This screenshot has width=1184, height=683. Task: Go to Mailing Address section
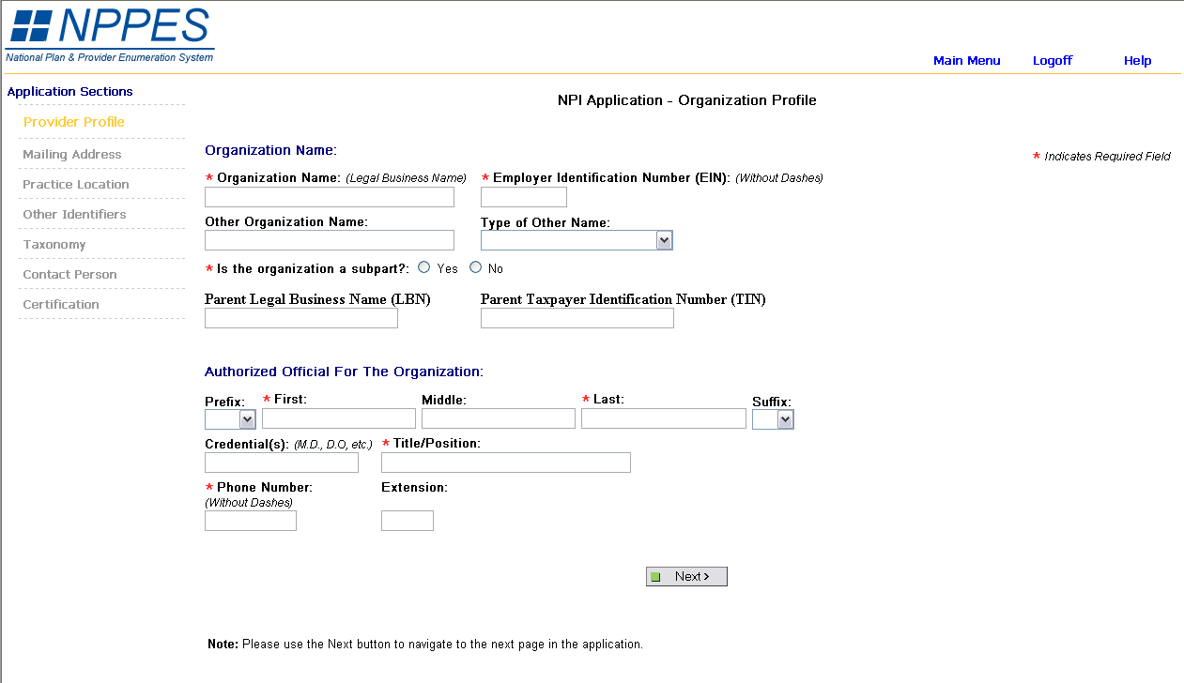(72, 154)
